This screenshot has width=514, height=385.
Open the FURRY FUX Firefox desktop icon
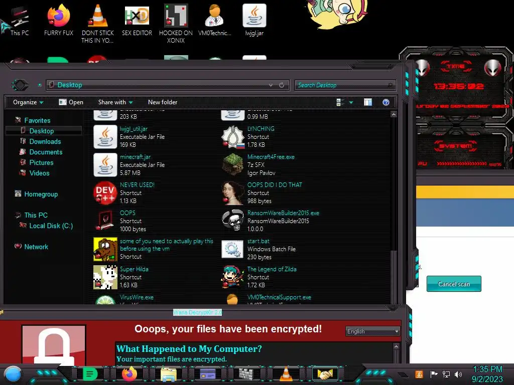click(x=59, y=20)
